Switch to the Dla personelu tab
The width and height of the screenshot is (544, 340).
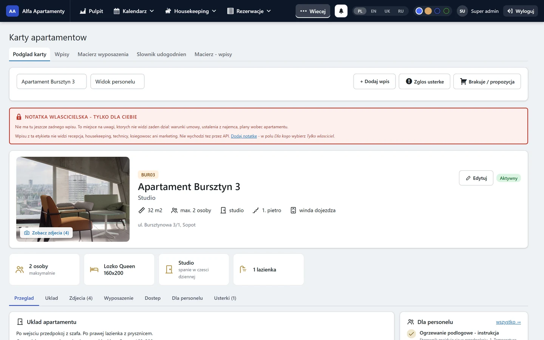[187, 298]
